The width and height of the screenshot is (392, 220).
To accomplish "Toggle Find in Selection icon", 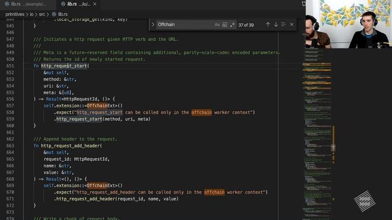I will pos(283,24).
